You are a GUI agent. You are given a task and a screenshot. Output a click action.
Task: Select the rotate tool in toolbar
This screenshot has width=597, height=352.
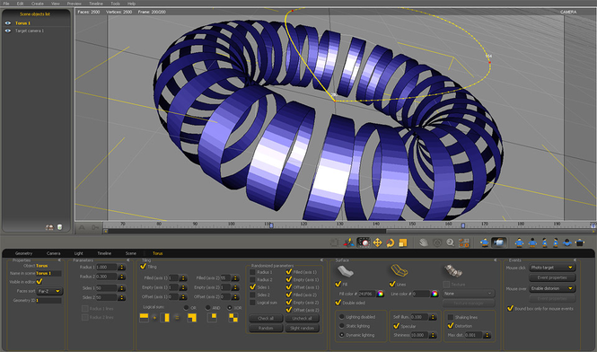(390, 242)
